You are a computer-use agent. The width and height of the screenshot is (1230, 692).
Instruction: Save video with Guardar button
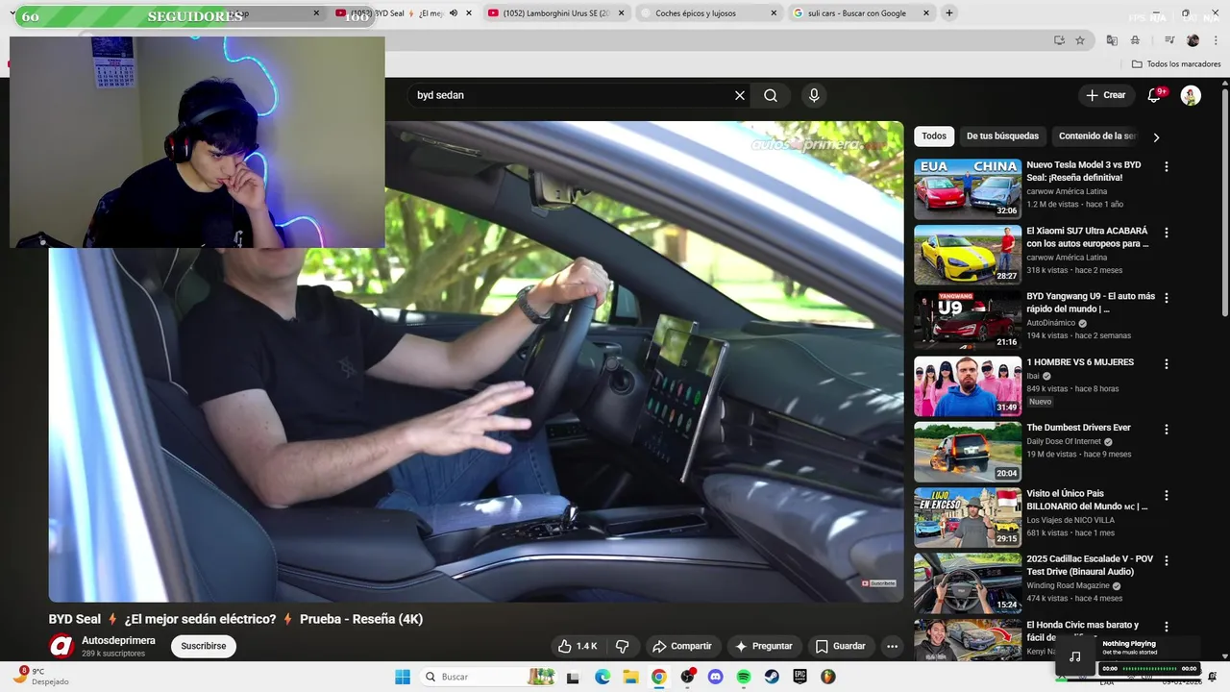841,646
